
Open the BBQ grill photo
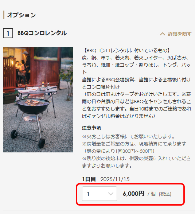[x=38, y=100]
